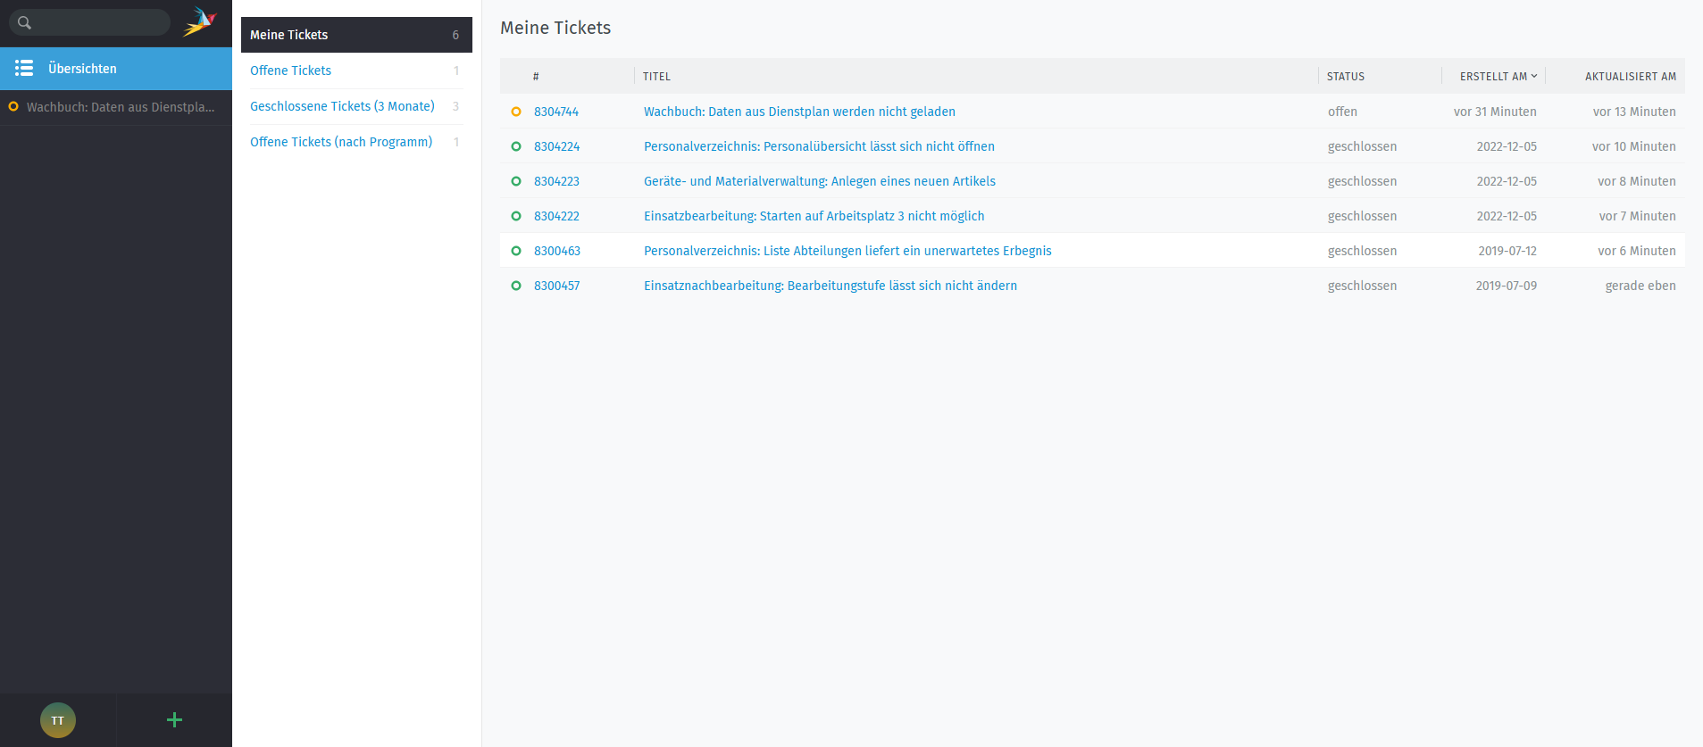Click the Übersichten list icon

pos(24,69)
